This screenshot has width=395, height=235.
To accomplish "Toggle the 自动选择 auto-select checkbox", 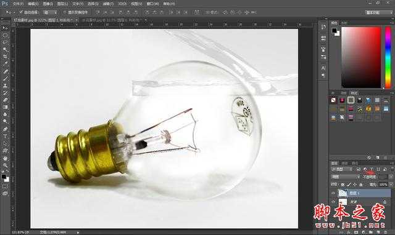I will 21,12.
